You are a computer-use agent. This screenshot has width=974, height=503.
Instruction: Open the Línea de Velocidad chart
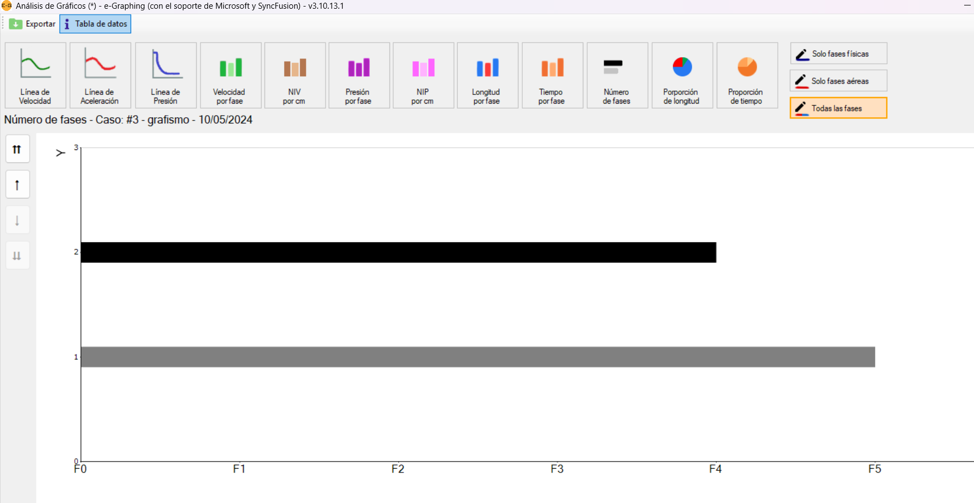point(36,75)
